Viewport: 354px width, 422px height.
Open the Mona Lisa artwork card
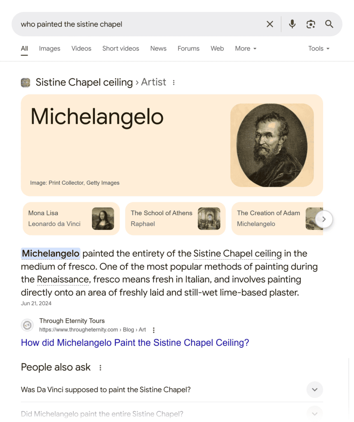pos(71,218)
